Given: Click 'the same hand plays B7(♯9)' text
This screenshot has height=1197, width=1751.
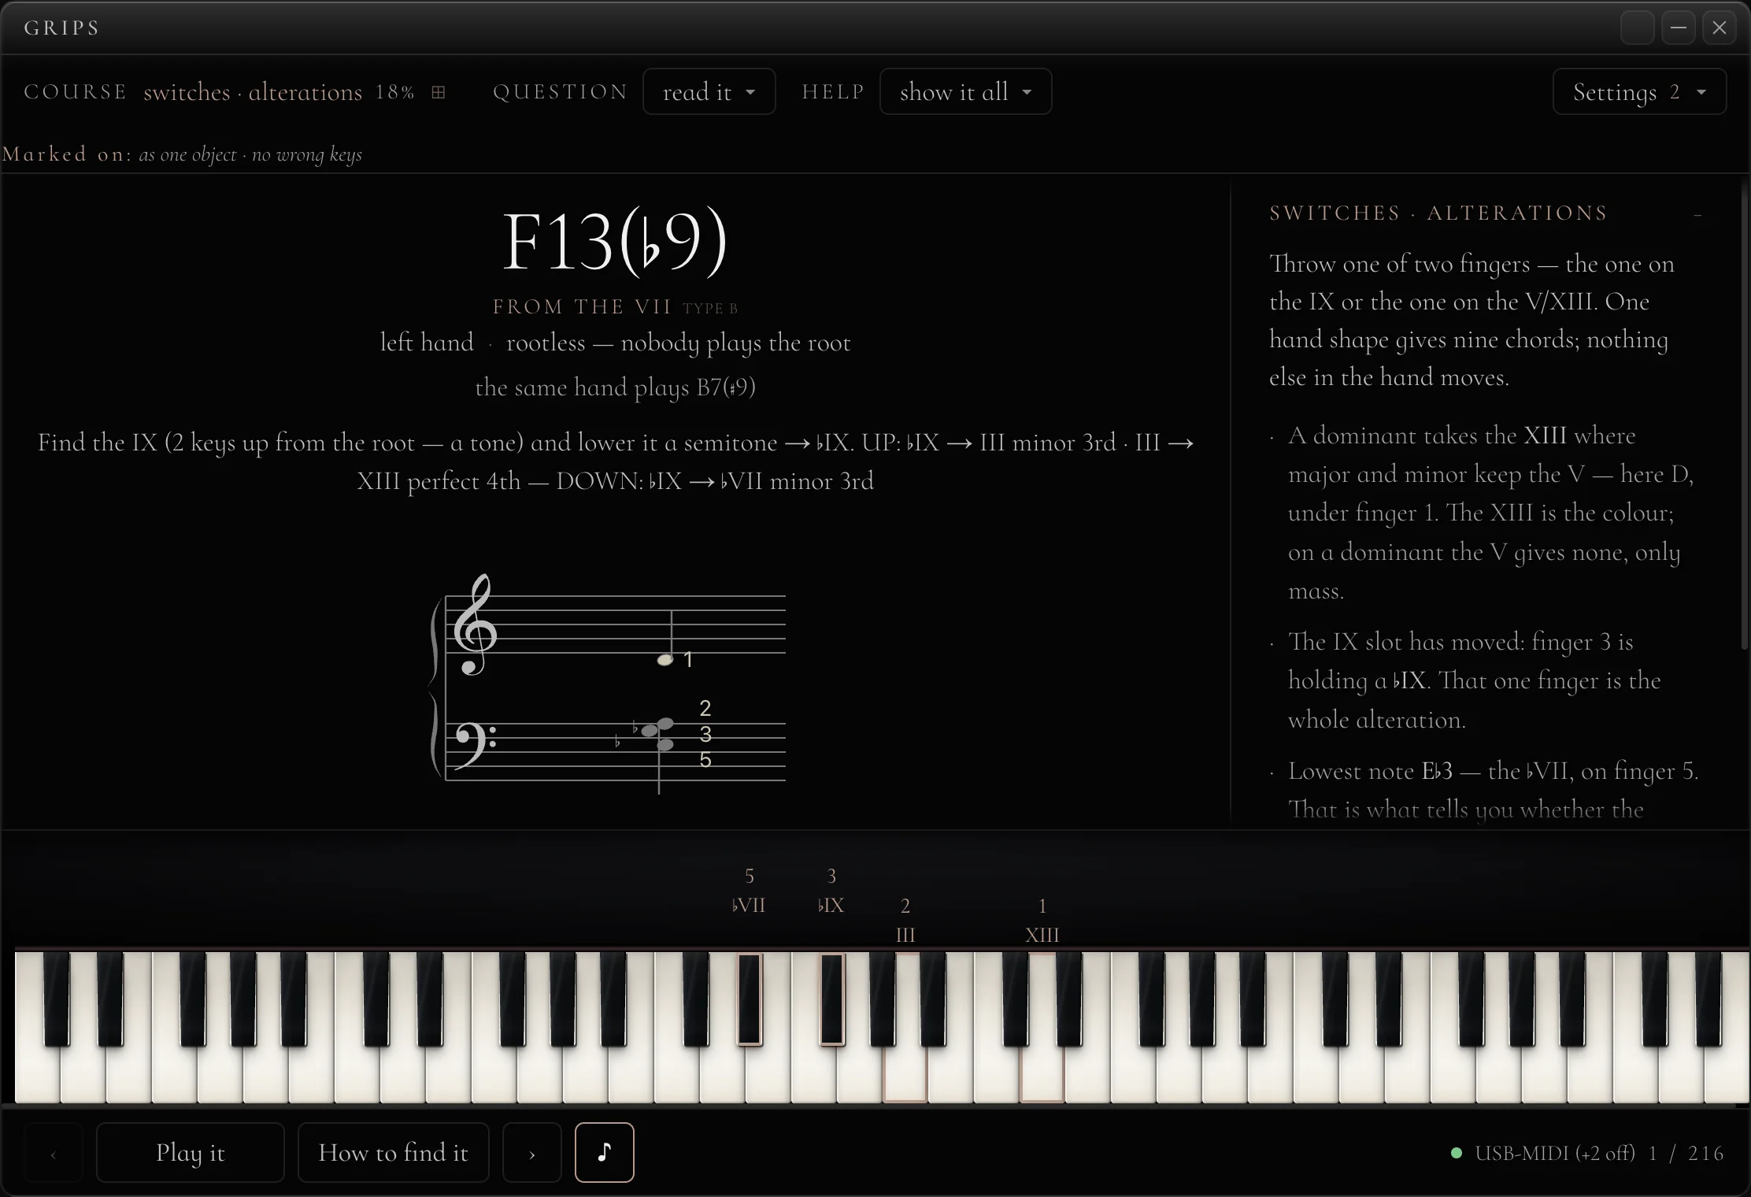Looking at the screenshot, I should click(616, 387).
